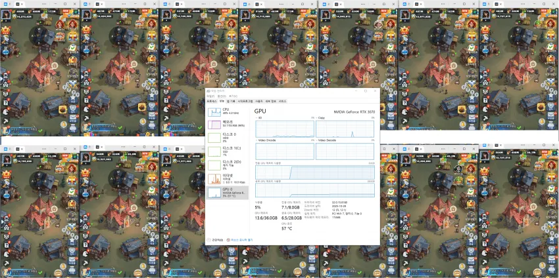Click the 6.5/28.0GB shared memory value

tap(293, 218)
